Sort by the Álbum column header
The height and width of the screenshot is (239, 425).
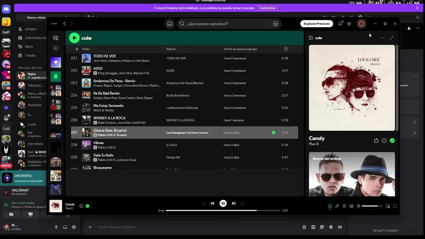[x=171, y=49]
